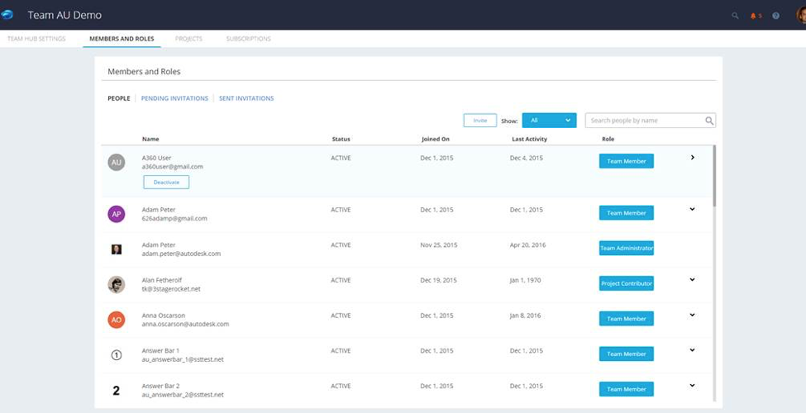Click the purple AP avatar icon
806x413 pixels.
tap(117, 214)
